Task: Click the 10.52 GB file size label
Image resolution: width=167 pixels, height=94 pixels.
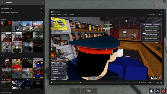Action: coord(159,14)
